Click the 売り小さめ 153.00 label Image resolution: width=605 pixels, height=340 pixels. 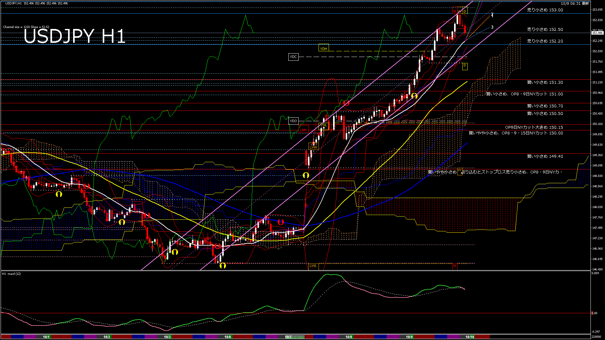point(545,10)
